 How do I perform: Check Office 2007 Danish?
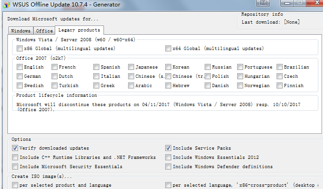(x=207, y=86)
